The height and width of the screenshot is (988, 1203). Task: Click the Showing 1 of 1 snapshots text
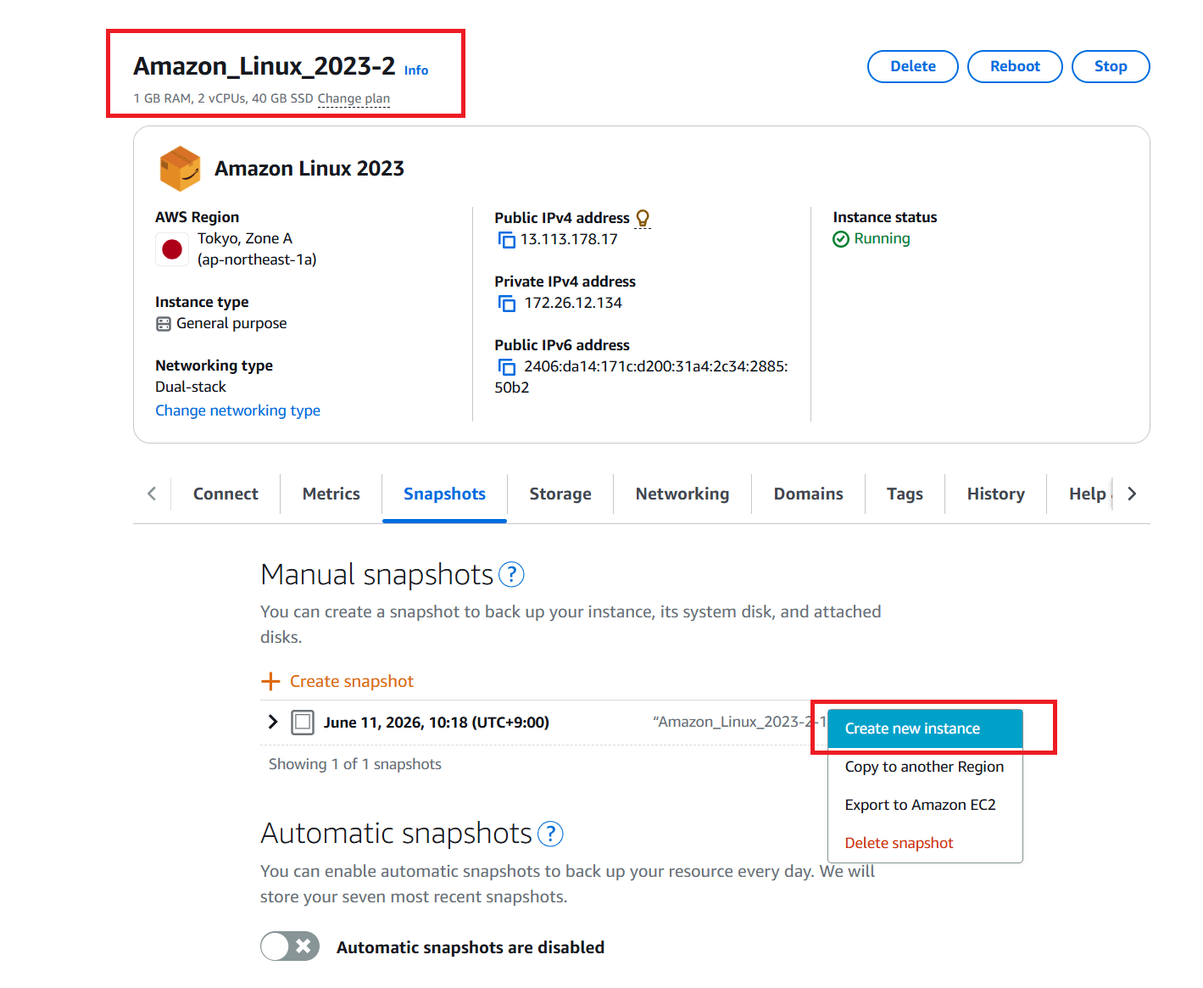[x=355, y=764]
